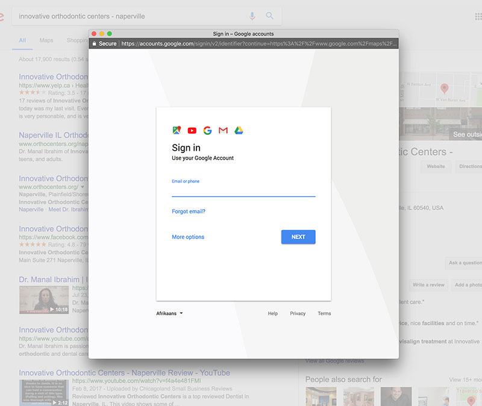Image resolution: width=482 pixels, height=406 pixels.
Task: Open the Google apps grid icon
Action: click(x=478, y=16)
